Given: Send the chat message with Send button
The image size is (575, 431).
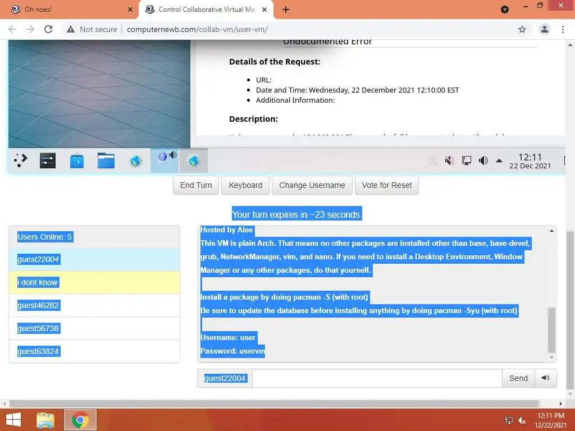Looking at the screenshot, I should [x=518, y=378].
